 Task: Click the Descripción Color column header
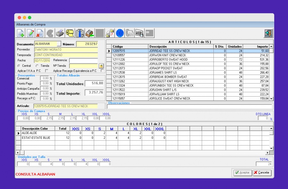38,129
